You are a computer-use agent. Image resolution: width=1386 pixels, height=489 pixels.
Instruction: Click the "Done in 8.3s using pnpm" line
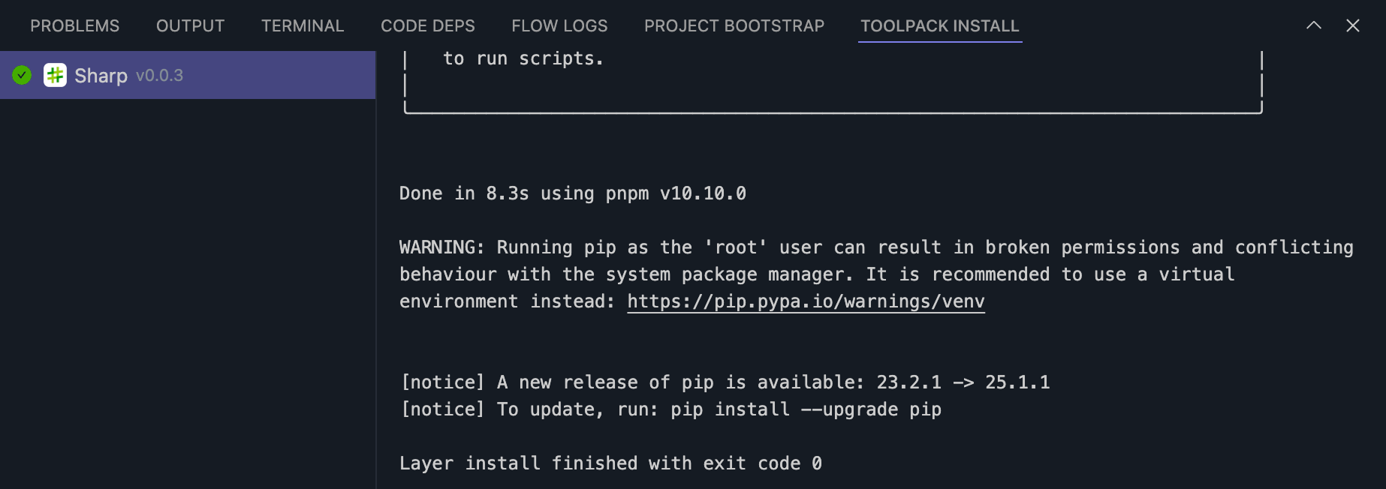pos(572,193)
